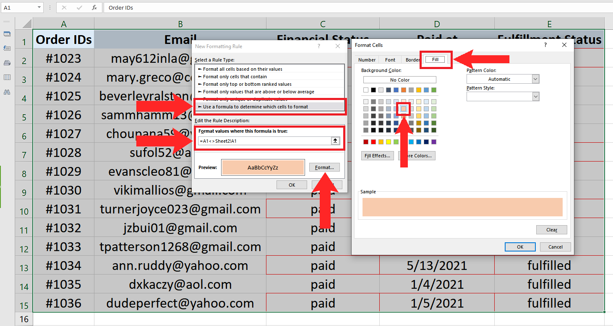Open the Pattern Style dropdown
This screenshot has width=613, height=326.
[x=535, y=96]
